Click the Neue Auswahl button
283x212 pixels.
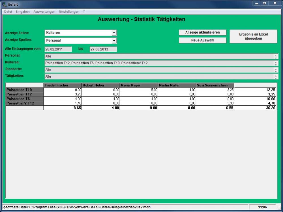click(202, 40)
